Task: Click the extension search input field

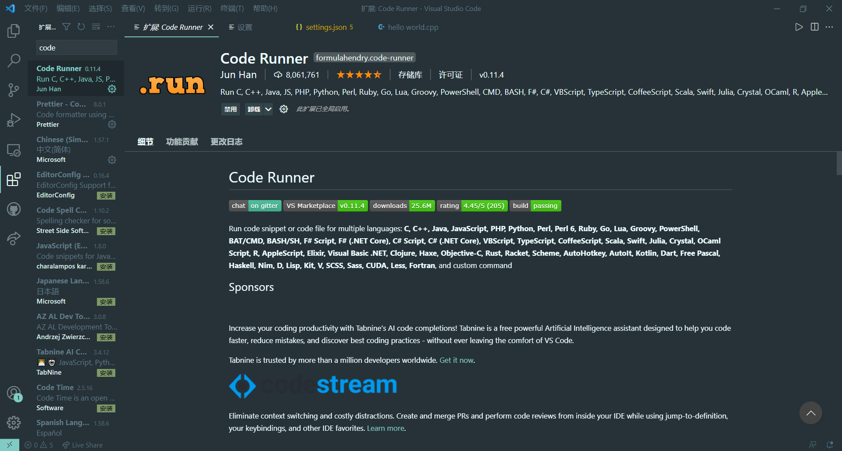Action: (76, 48)
